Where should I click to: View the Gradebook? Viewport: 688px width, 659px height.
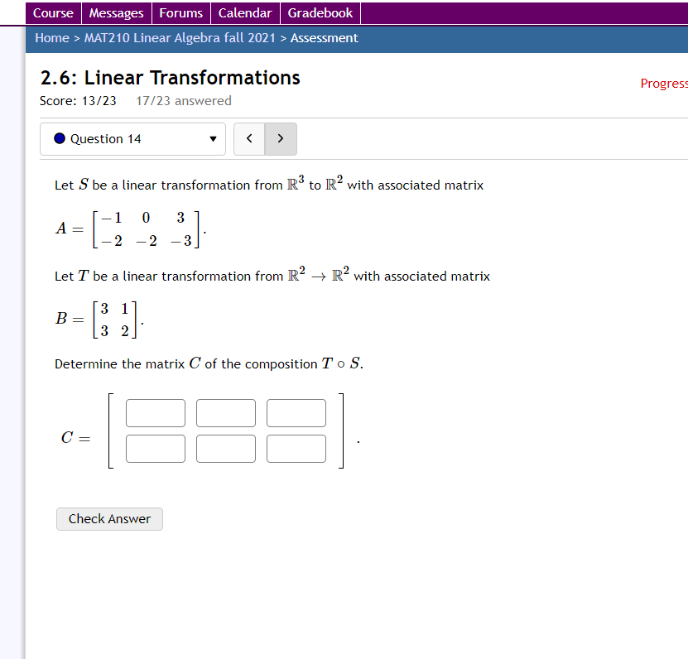pyautogui.click(x=320, y=12)
